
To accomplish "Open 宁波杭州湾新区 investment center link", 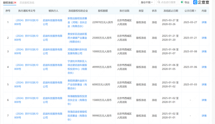I will (x=77, y=67).
